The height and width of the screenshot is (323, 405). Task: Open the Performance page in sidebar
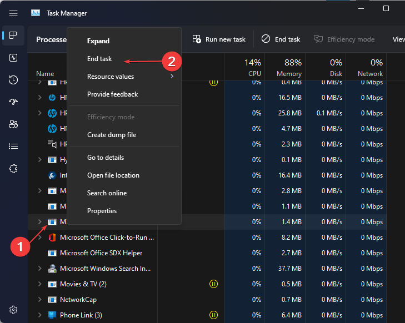13,58
